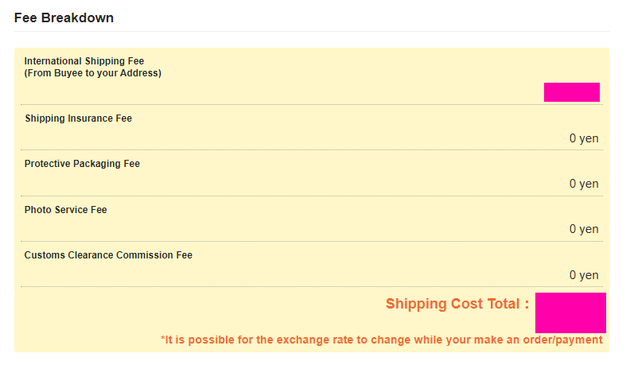Viewport: 630px width, 365px height.
Task: Click the Shipping Insurance Fee 0 yen amount
Action: coord(584,138)
